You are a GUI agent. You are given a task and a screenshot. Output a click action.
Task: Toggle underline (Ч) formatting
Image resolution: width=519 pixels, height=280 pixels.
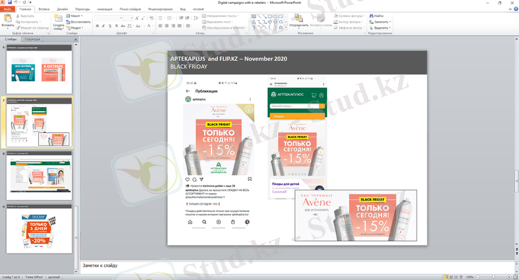point(110,26)
